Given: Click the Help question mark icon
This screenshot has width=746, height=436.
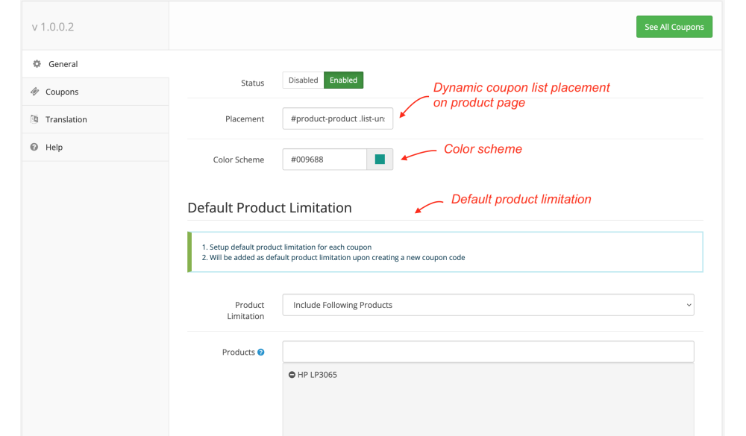Looking at the screenshot, I should tap(34, 147).
